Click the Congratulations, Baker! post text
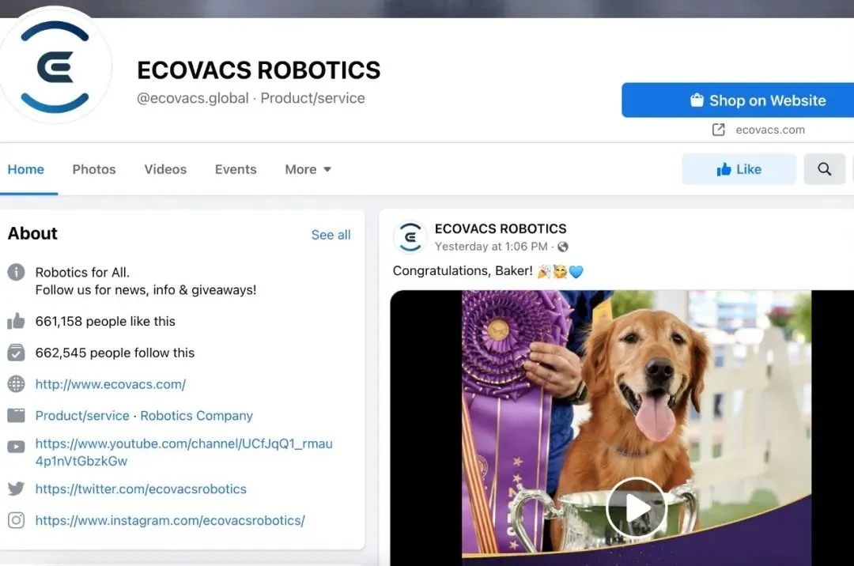This screenshot has height=566, width=854. [463, 270]
